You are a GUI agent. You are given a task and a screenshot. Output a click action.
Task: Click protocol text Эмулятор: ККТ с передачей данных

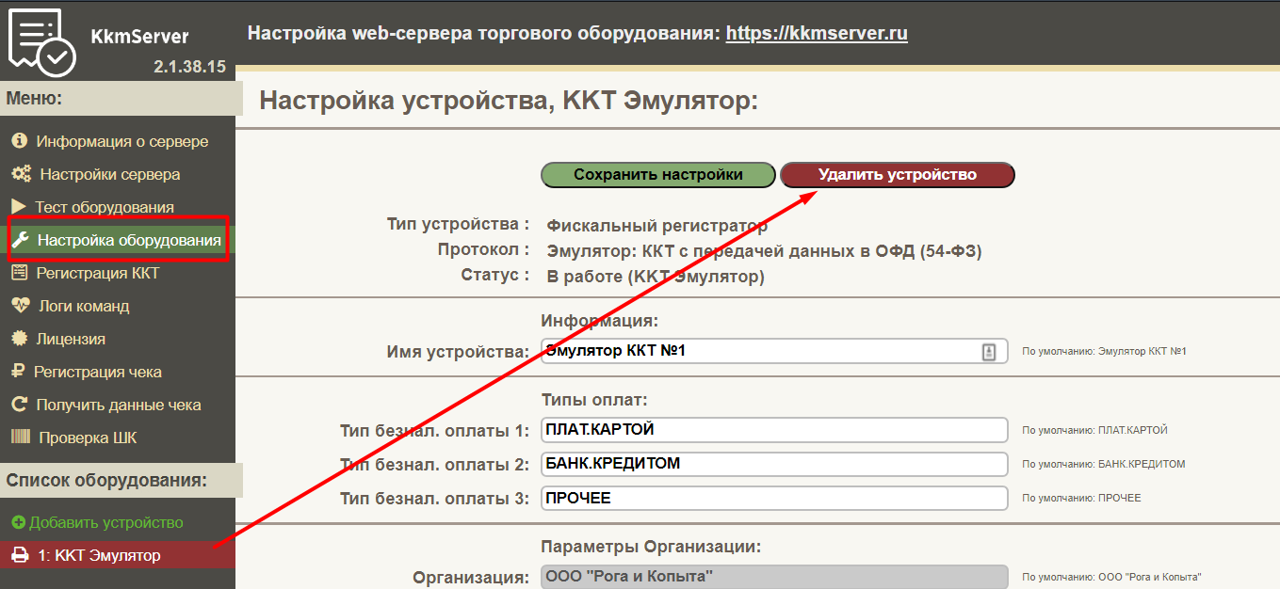(765, 250)
